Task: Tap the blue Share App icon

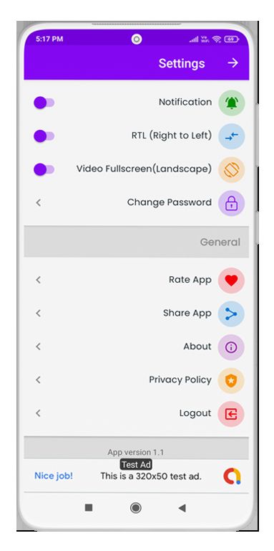Action: tap(231, 314)
